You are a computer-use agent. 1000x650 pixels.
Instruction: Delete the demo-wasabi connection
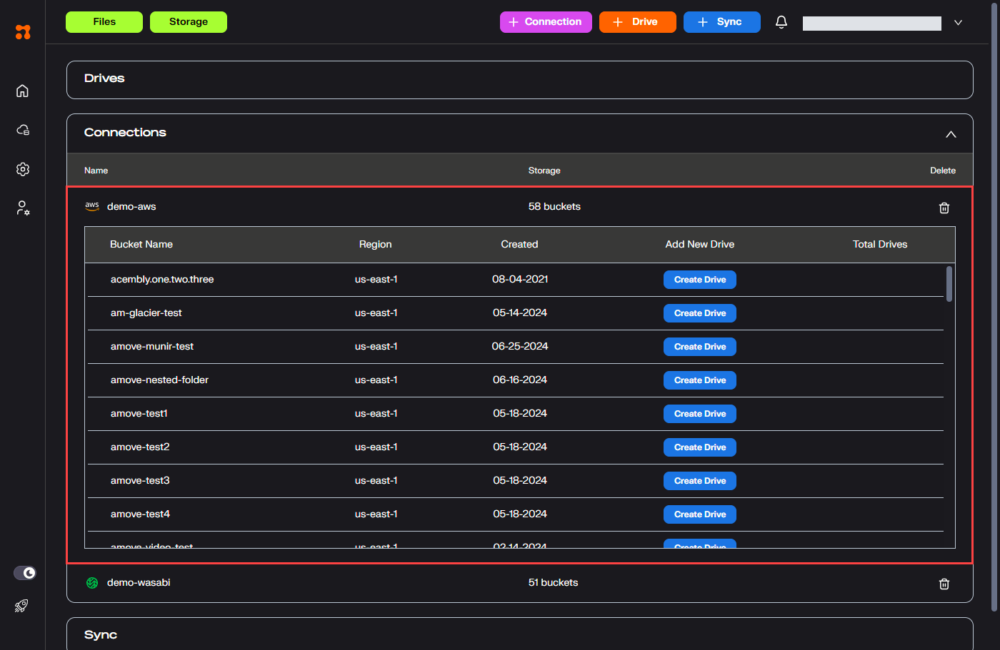click(x=944, y=584)
